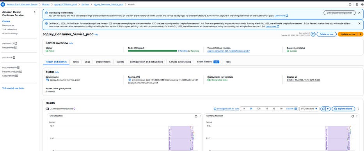This screenshot has height=151, width=364.
Task: Copy the Service ARN with the copy icon
Action: 130,80
